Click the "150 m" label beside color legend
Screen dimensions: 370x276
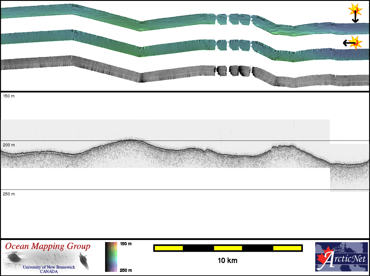coord(126,244)
